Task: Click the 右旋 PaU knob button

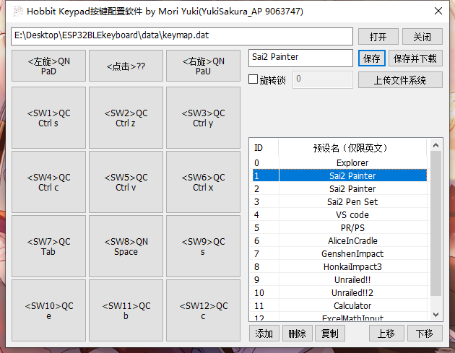Action: (203, 66)
